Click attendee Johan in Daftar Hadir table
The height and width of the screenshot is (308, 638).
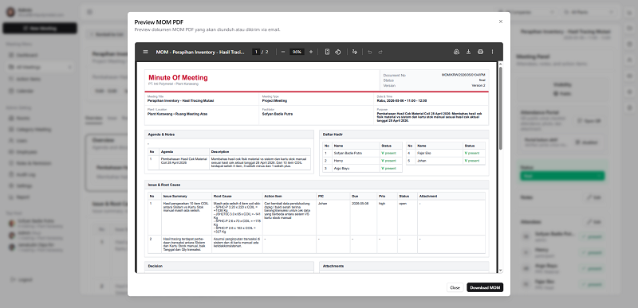point(422,161)
